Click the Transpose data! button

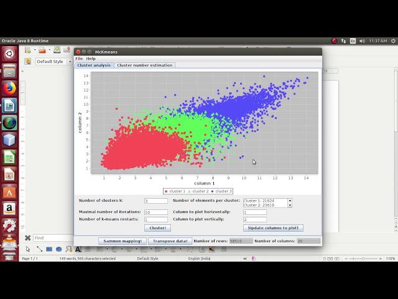point(170,241)
